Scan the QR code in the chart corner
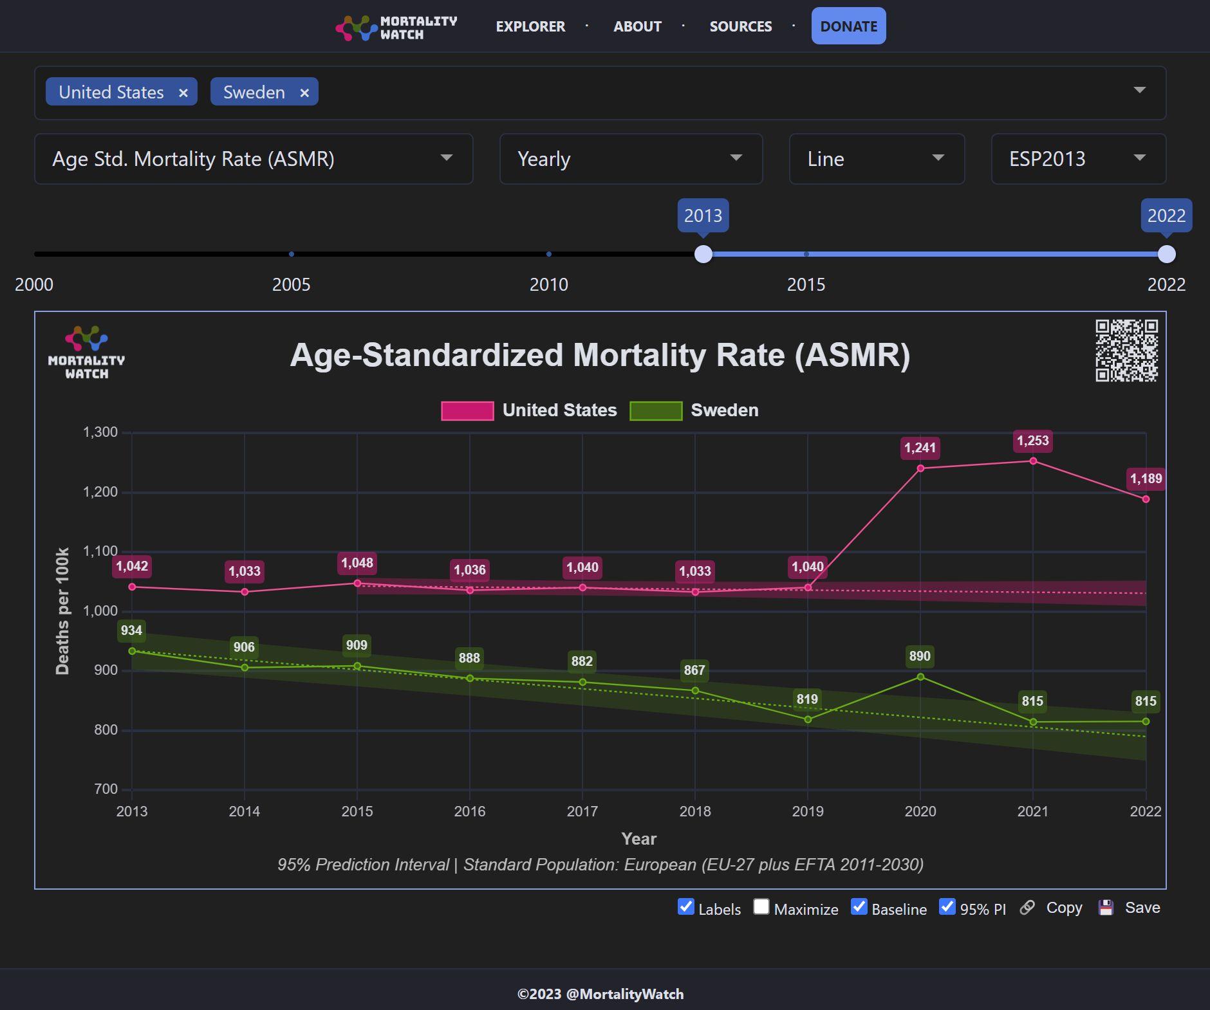The height and width of the screenshot is (1010, 1210). [x=1126, y=351]
